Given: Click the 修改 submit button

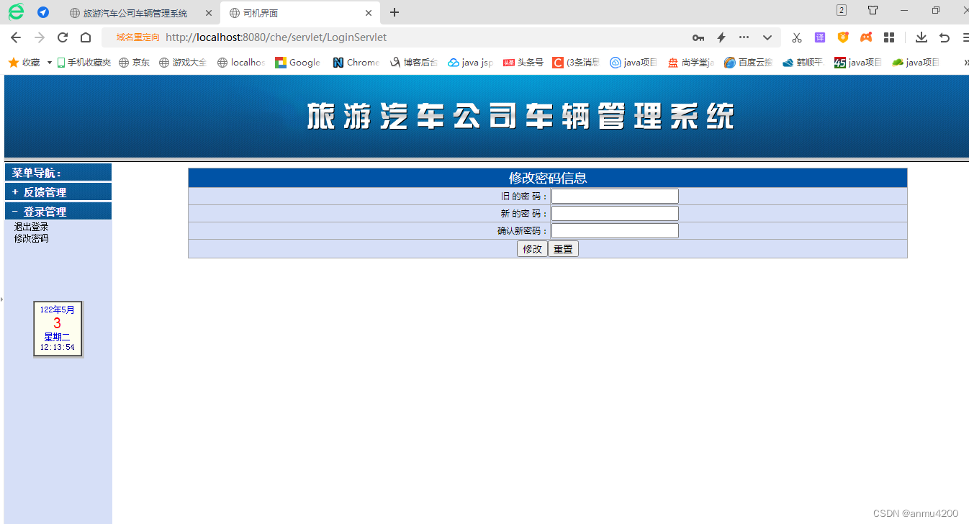Looking at the screenshot, I should (532, 248).
